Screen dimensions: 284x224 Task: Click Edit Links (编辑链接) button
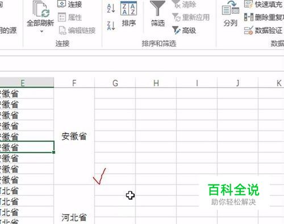pos(77,31)
